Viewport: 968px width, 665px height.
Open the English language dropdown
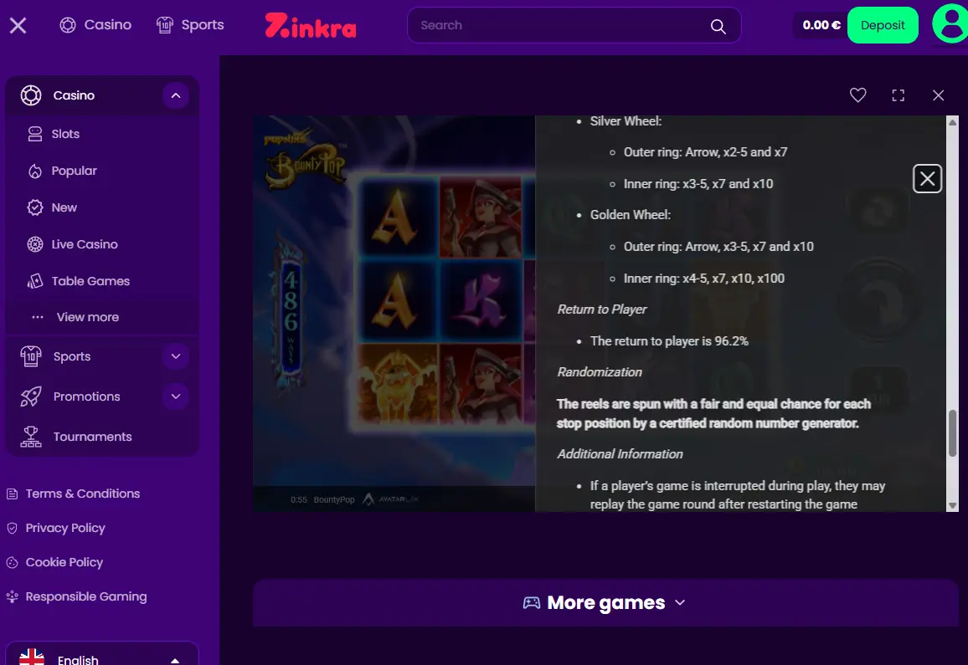coord(102,655)
